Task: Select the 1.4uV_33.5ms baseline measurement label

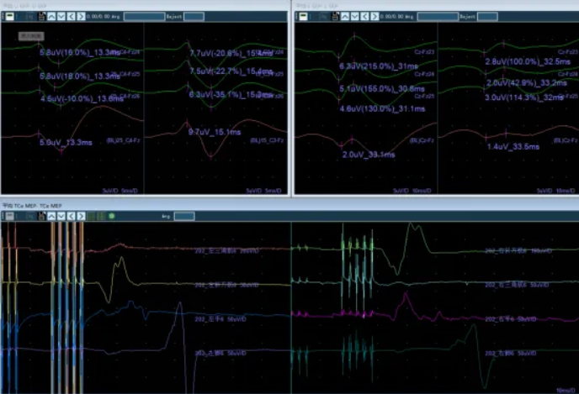Action: pyautogui.click(x=513, y=147)
